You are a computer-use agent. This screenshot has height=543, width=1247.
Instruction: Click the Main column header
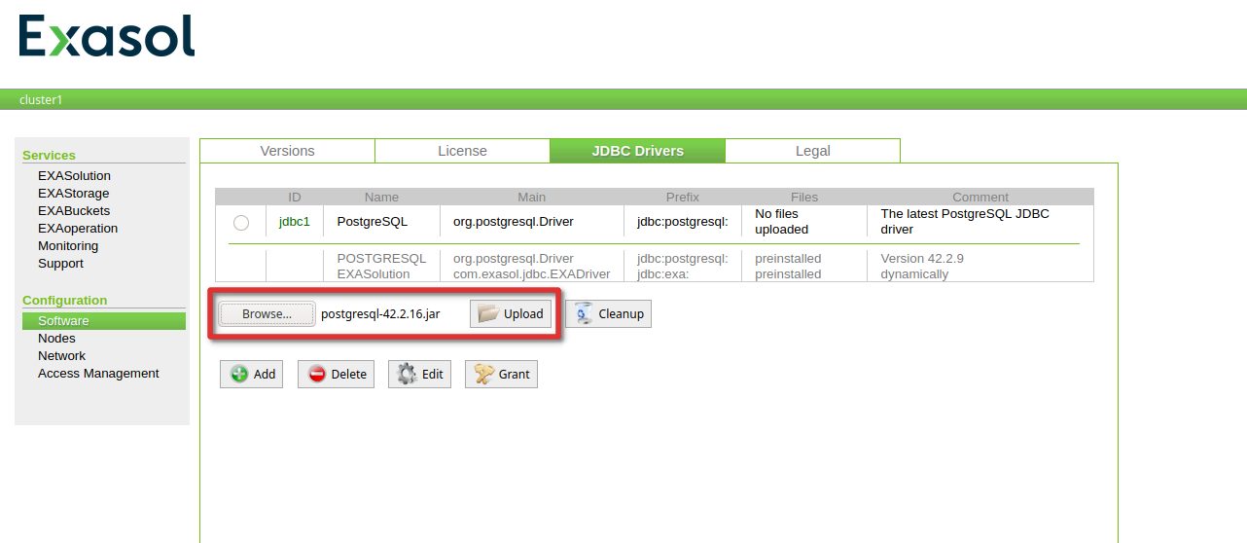[531, 197]
